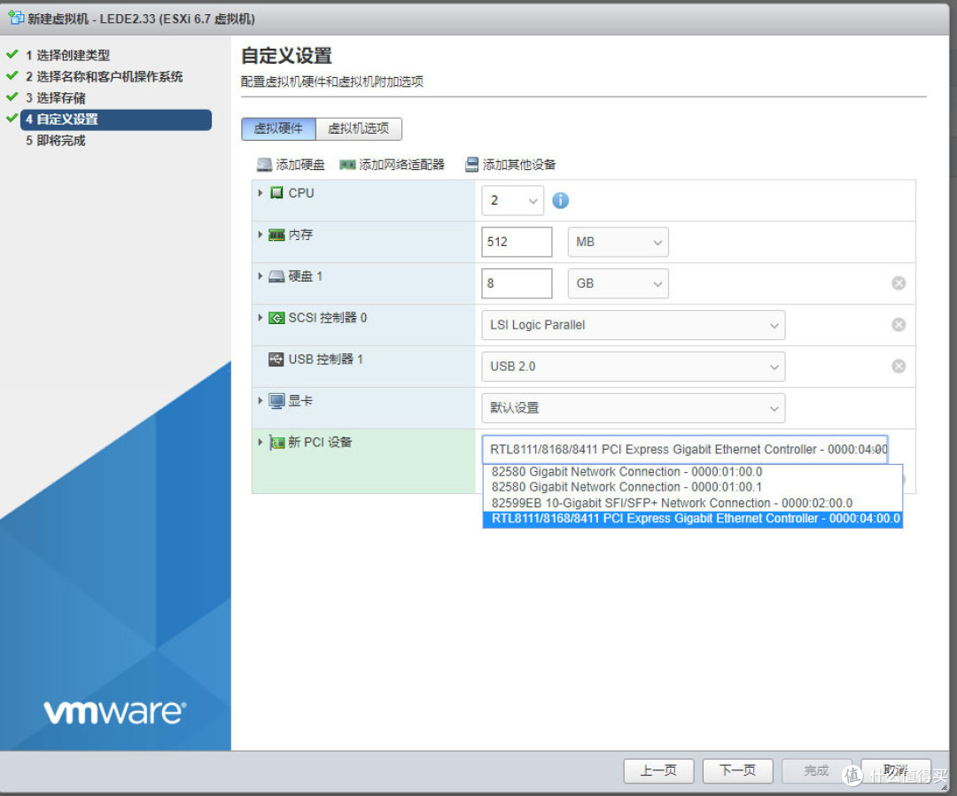Open the 默认设置 display dropdown
Screen dimensions: 957x796
point(633,407)
